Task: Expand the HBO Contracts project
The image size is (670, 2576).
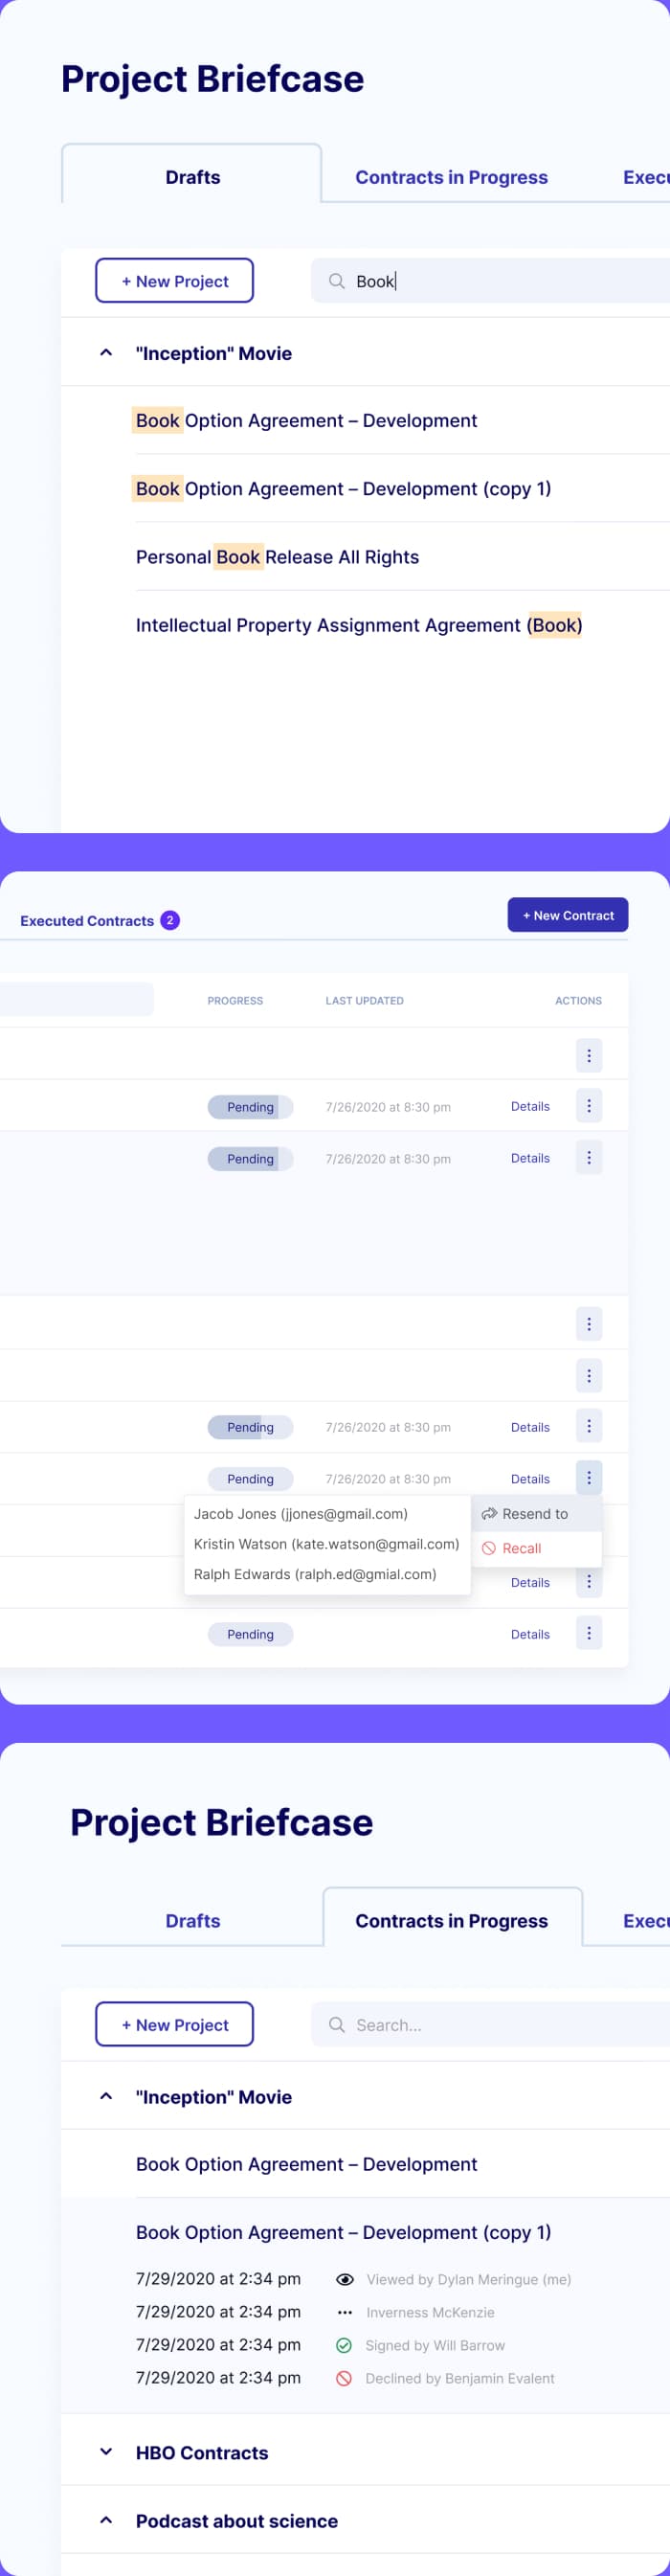Action: click(x=106, y=2452)
